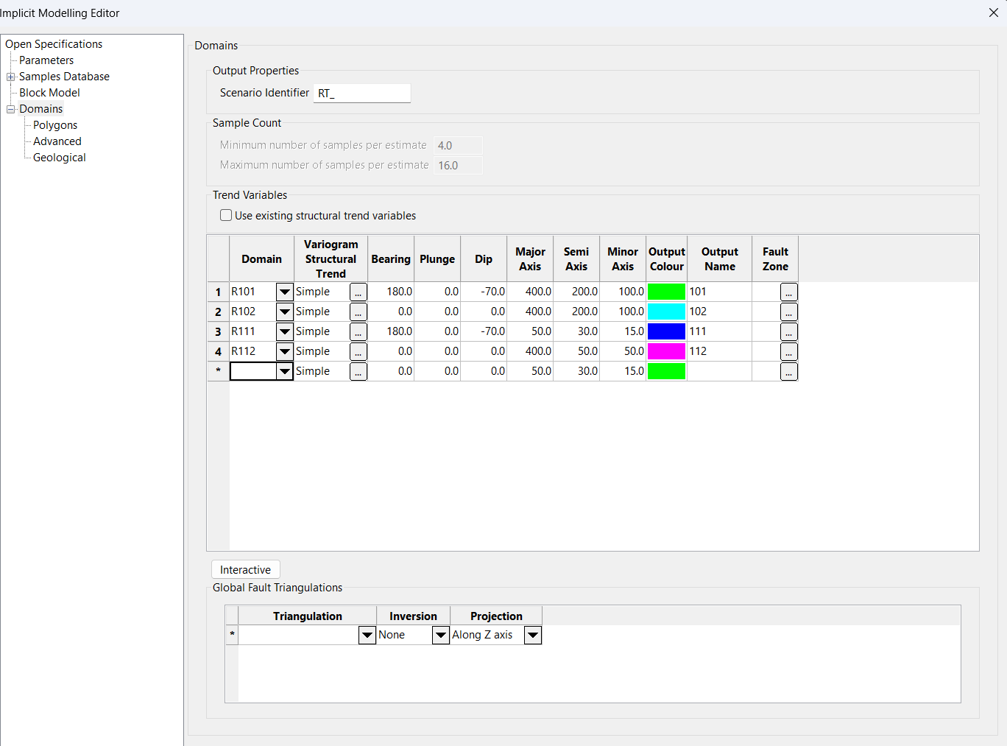Collapse the Domains tree node
Viewport: 1007px width, 746px height.
point(11,109)
